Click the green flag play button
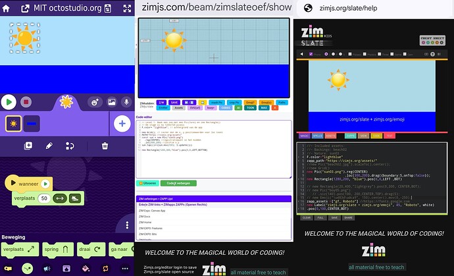The width and height of the screenshot is (454, 276). [9, 102]
